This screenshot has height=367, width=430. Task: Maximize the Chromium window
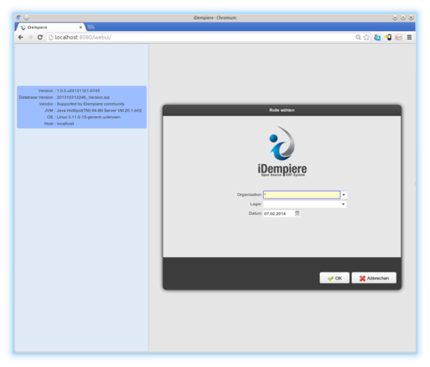click(402, 17)
